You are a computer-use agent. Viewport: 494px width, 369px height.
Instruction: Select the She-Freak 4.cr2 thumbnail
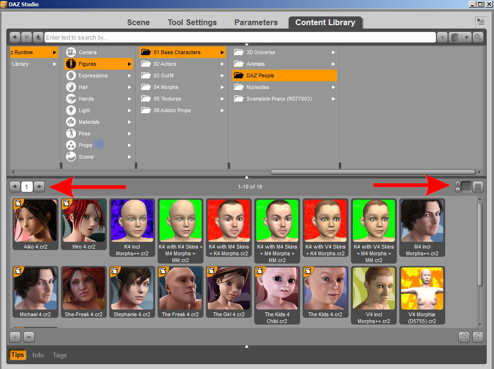84,292
